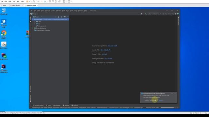This screenshot has height=117, width=209.
Task: Open the Notifications side tab
Action: pyautogui.click(x=179, y=21)
